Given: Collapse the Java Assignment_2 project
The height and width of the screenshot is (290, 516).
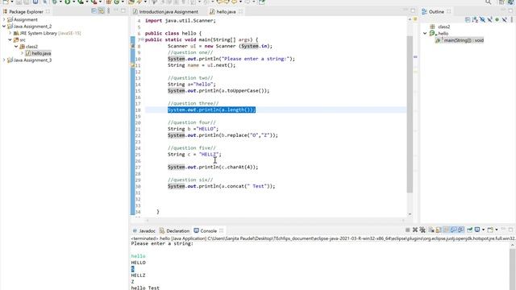Looking at the screenshot, I should 4,27.
